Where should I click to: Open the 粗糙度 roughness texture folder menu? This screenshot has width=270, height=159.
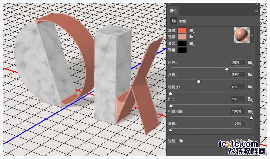250,87
